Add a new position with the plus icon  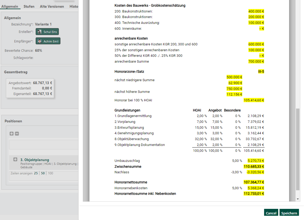11,133
